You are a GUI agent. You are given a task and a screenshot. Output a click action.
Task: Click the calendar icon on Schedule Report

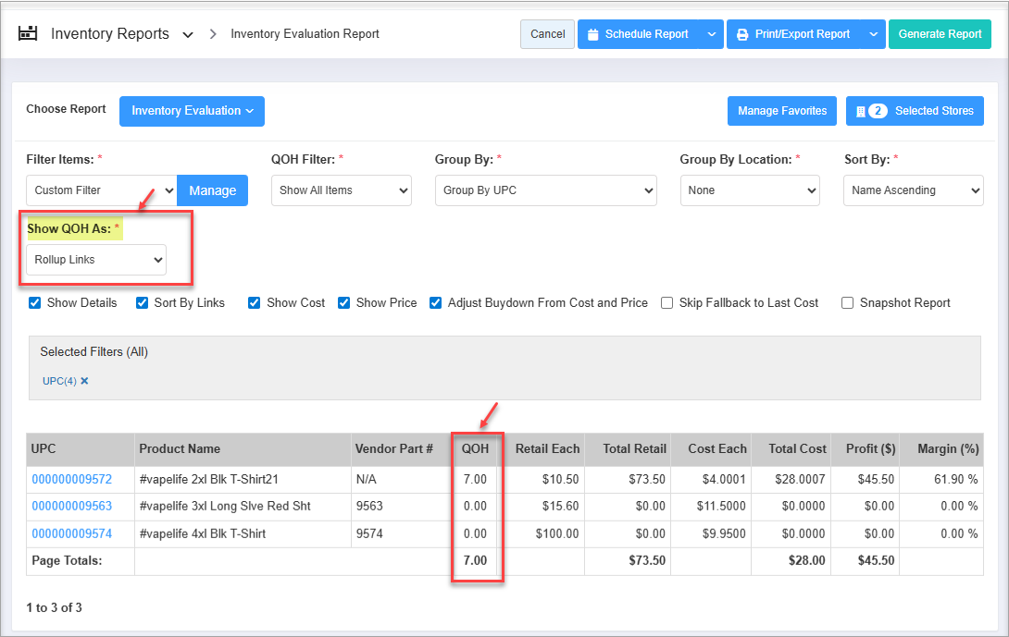(593, 34)
